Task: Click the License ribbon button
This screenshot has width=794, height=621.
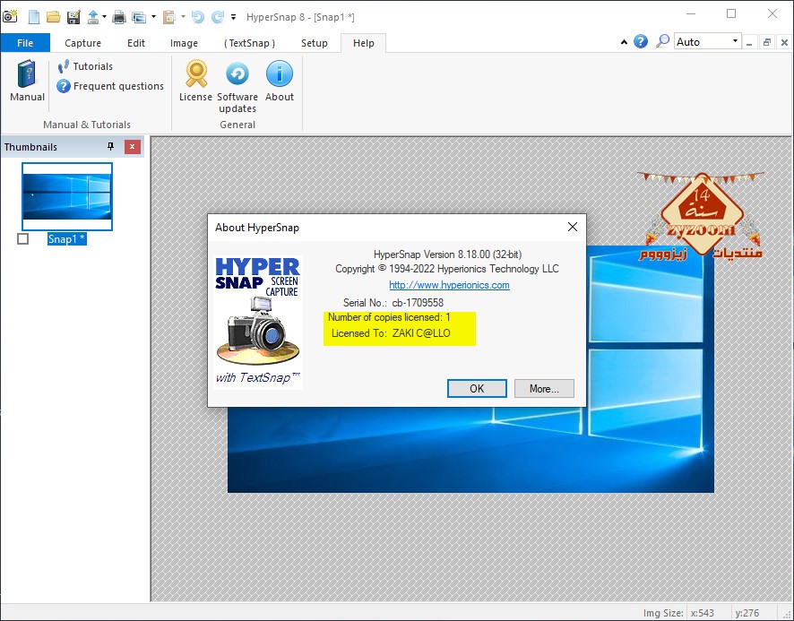Action: coord(195,81)
